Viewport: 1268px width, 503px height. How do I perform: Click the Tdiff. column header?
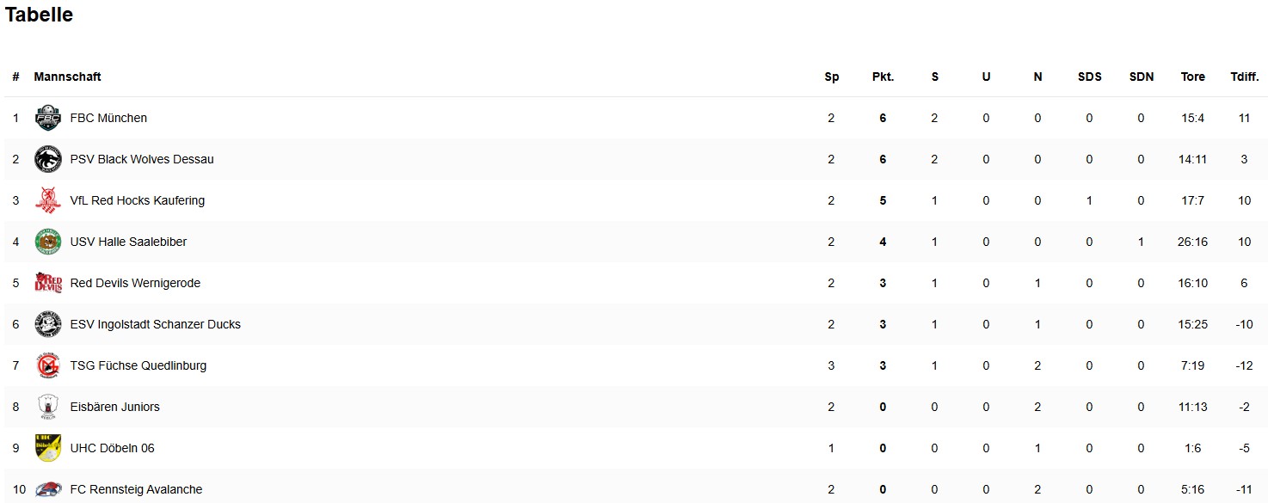1244,77
